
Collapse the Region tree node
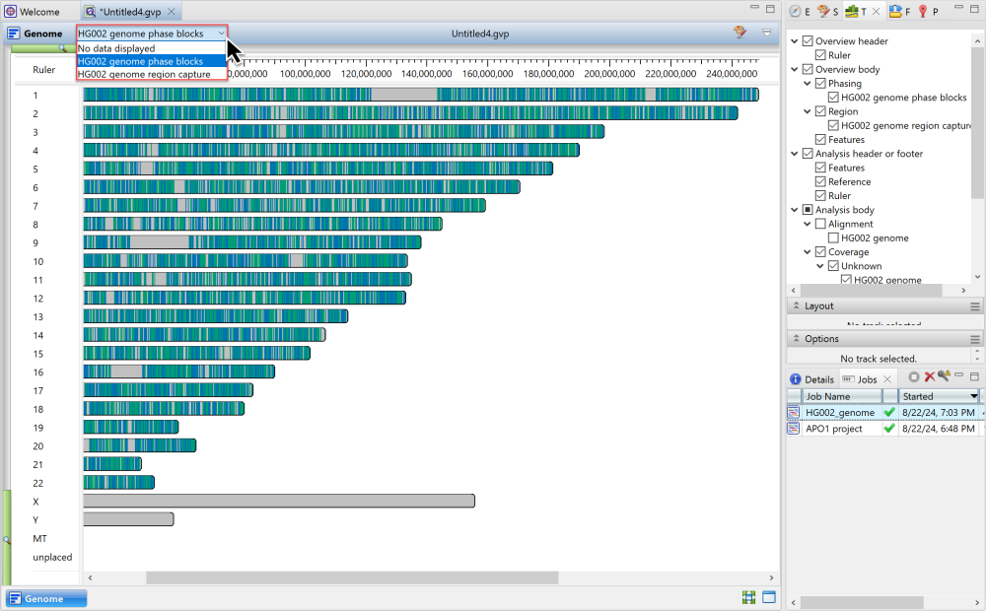pos(808,111)
